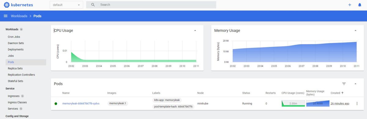Open the hamburger navigation menu
The width and height of the screenshot is (367, 119).
[6, 16]
